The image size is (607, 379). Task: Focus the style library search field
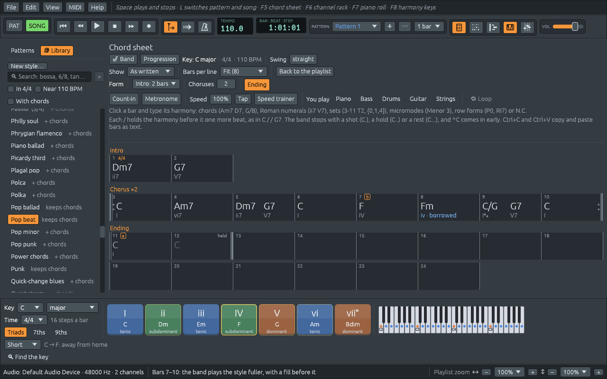click(x=50, y=77)
